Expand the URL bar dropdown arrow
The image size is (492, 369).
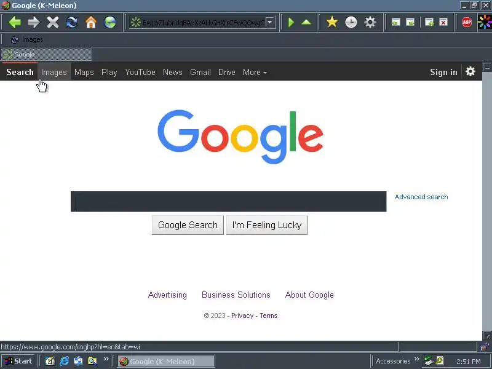pos(269,22)
